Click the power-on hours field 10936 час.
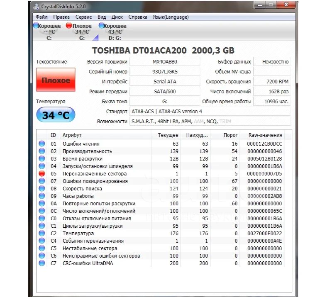 272,101
